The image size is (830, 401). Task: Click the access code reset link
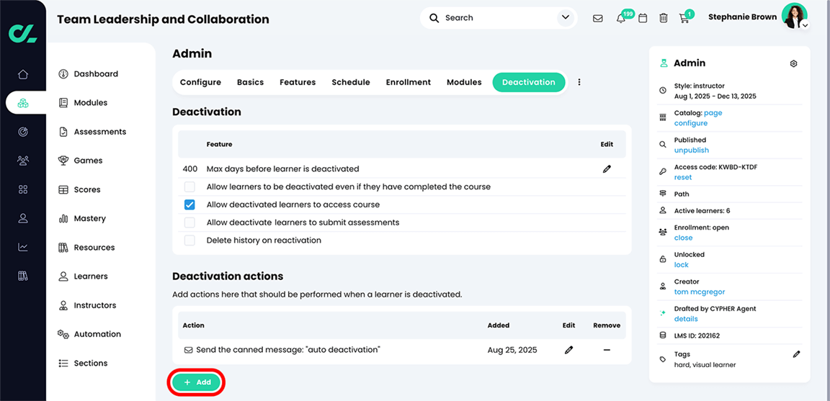click(x=683, y=177)
